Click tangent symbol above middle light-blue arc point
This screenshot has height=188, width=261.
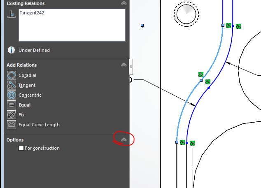click(201, 74)
